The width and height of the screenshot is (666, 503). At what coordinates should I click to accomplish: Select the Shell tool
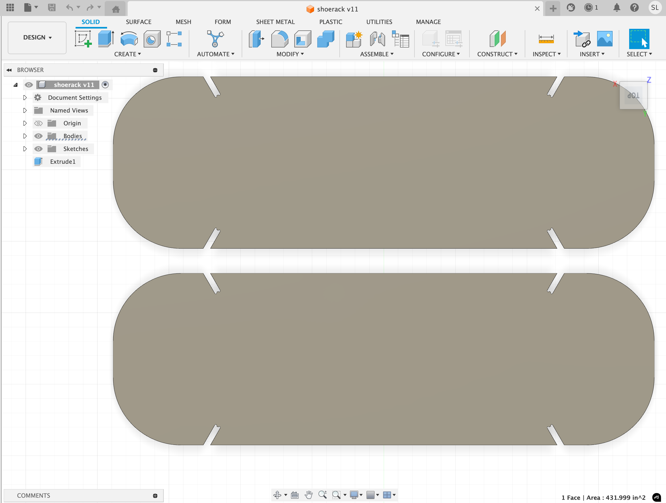[303, 39]
